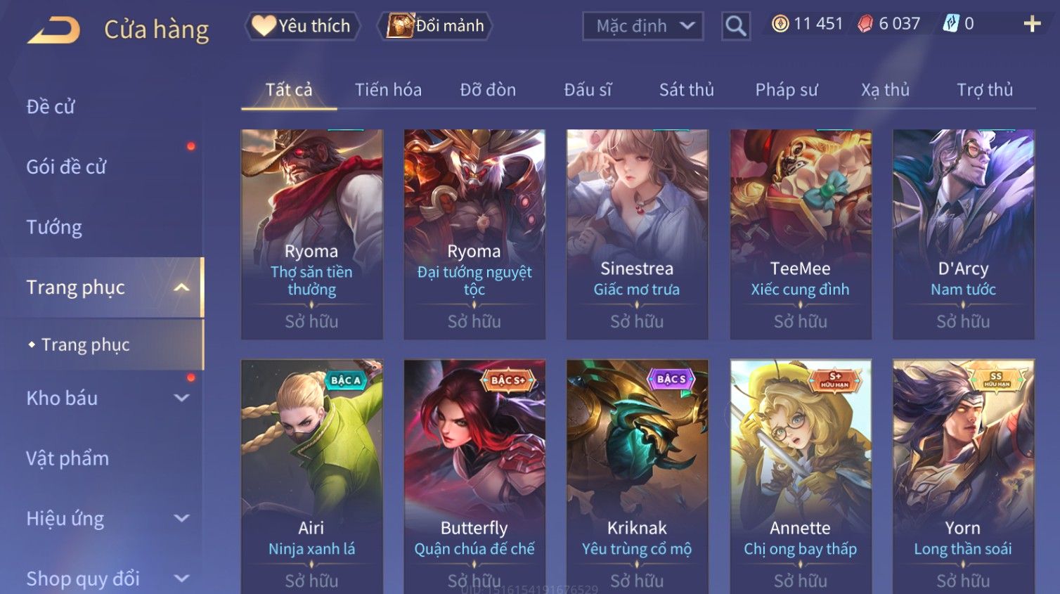Expand the Kho báu sidebar section
Viewport: 1060px width, 594px height.
(x=181, y=398)
